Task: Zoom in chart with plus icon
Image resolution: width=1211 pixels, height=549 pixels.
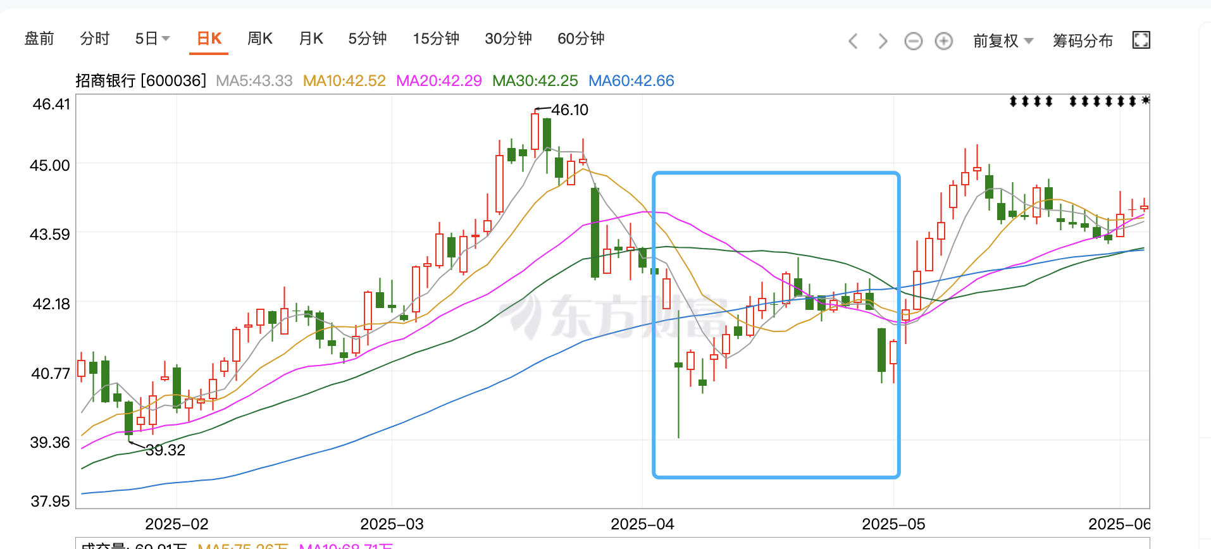Action: click(943, 41)
